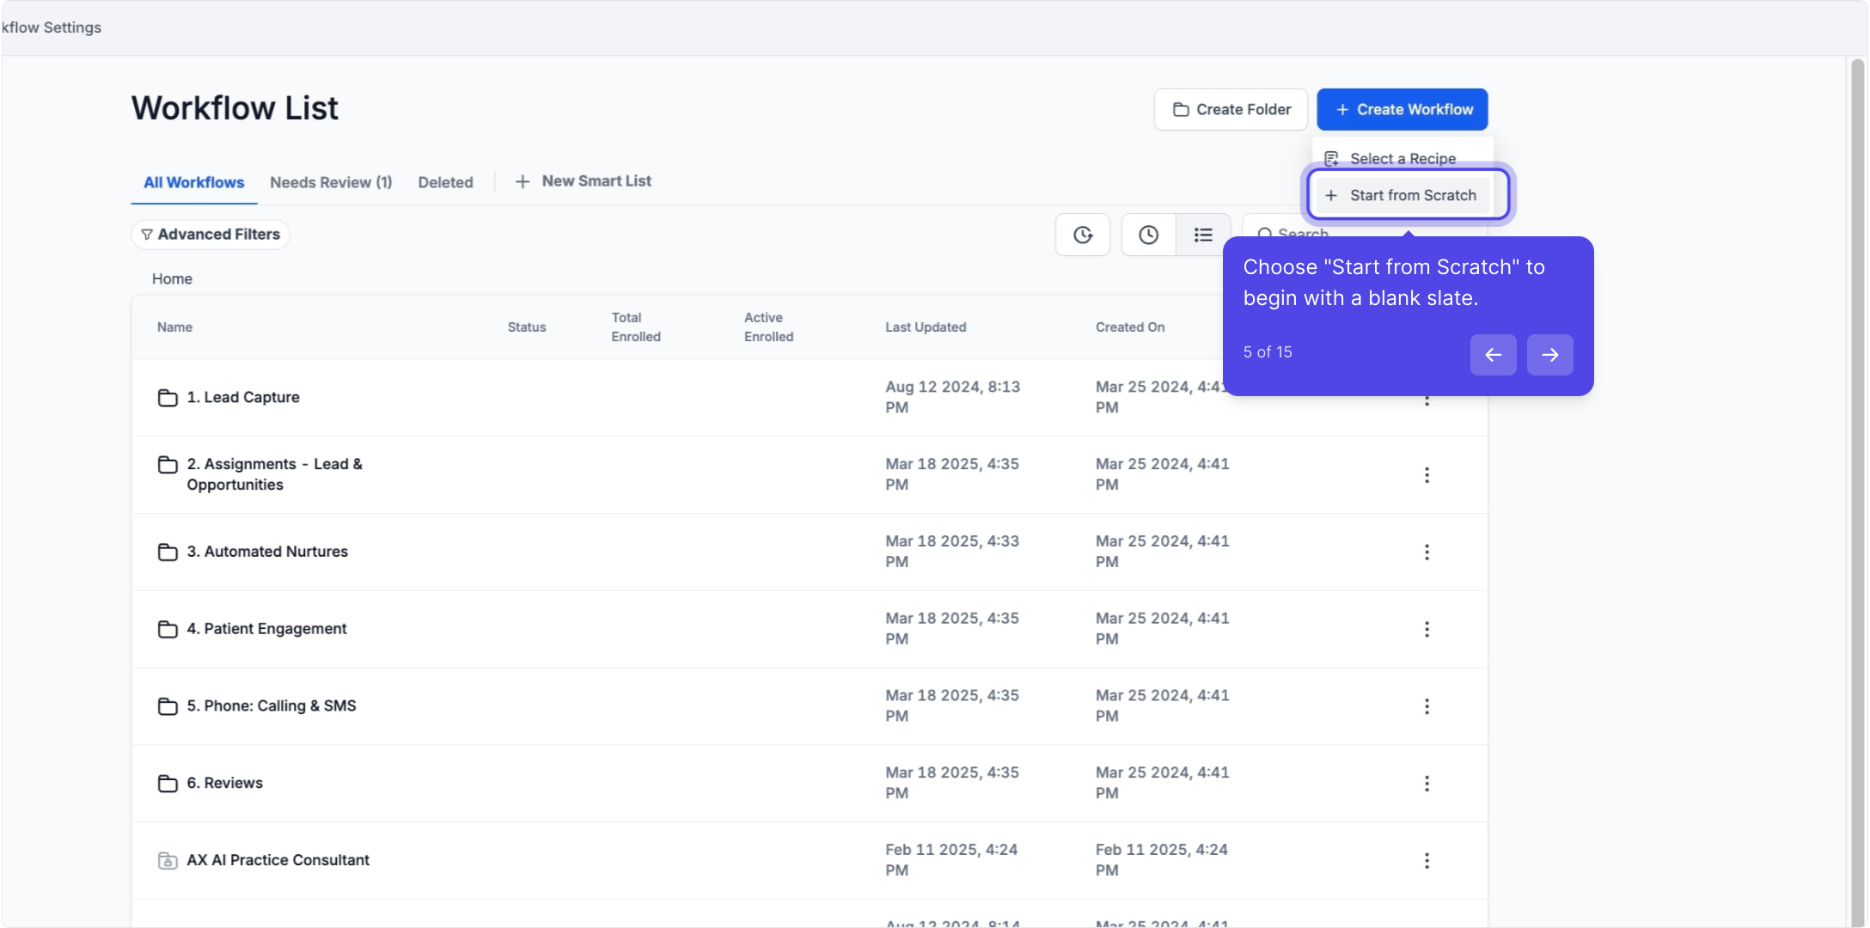Click the pie-clock icon button in toolbar
Image resolution: width=1870 pixels, height=928 pixels.
tap(1083, 235)
